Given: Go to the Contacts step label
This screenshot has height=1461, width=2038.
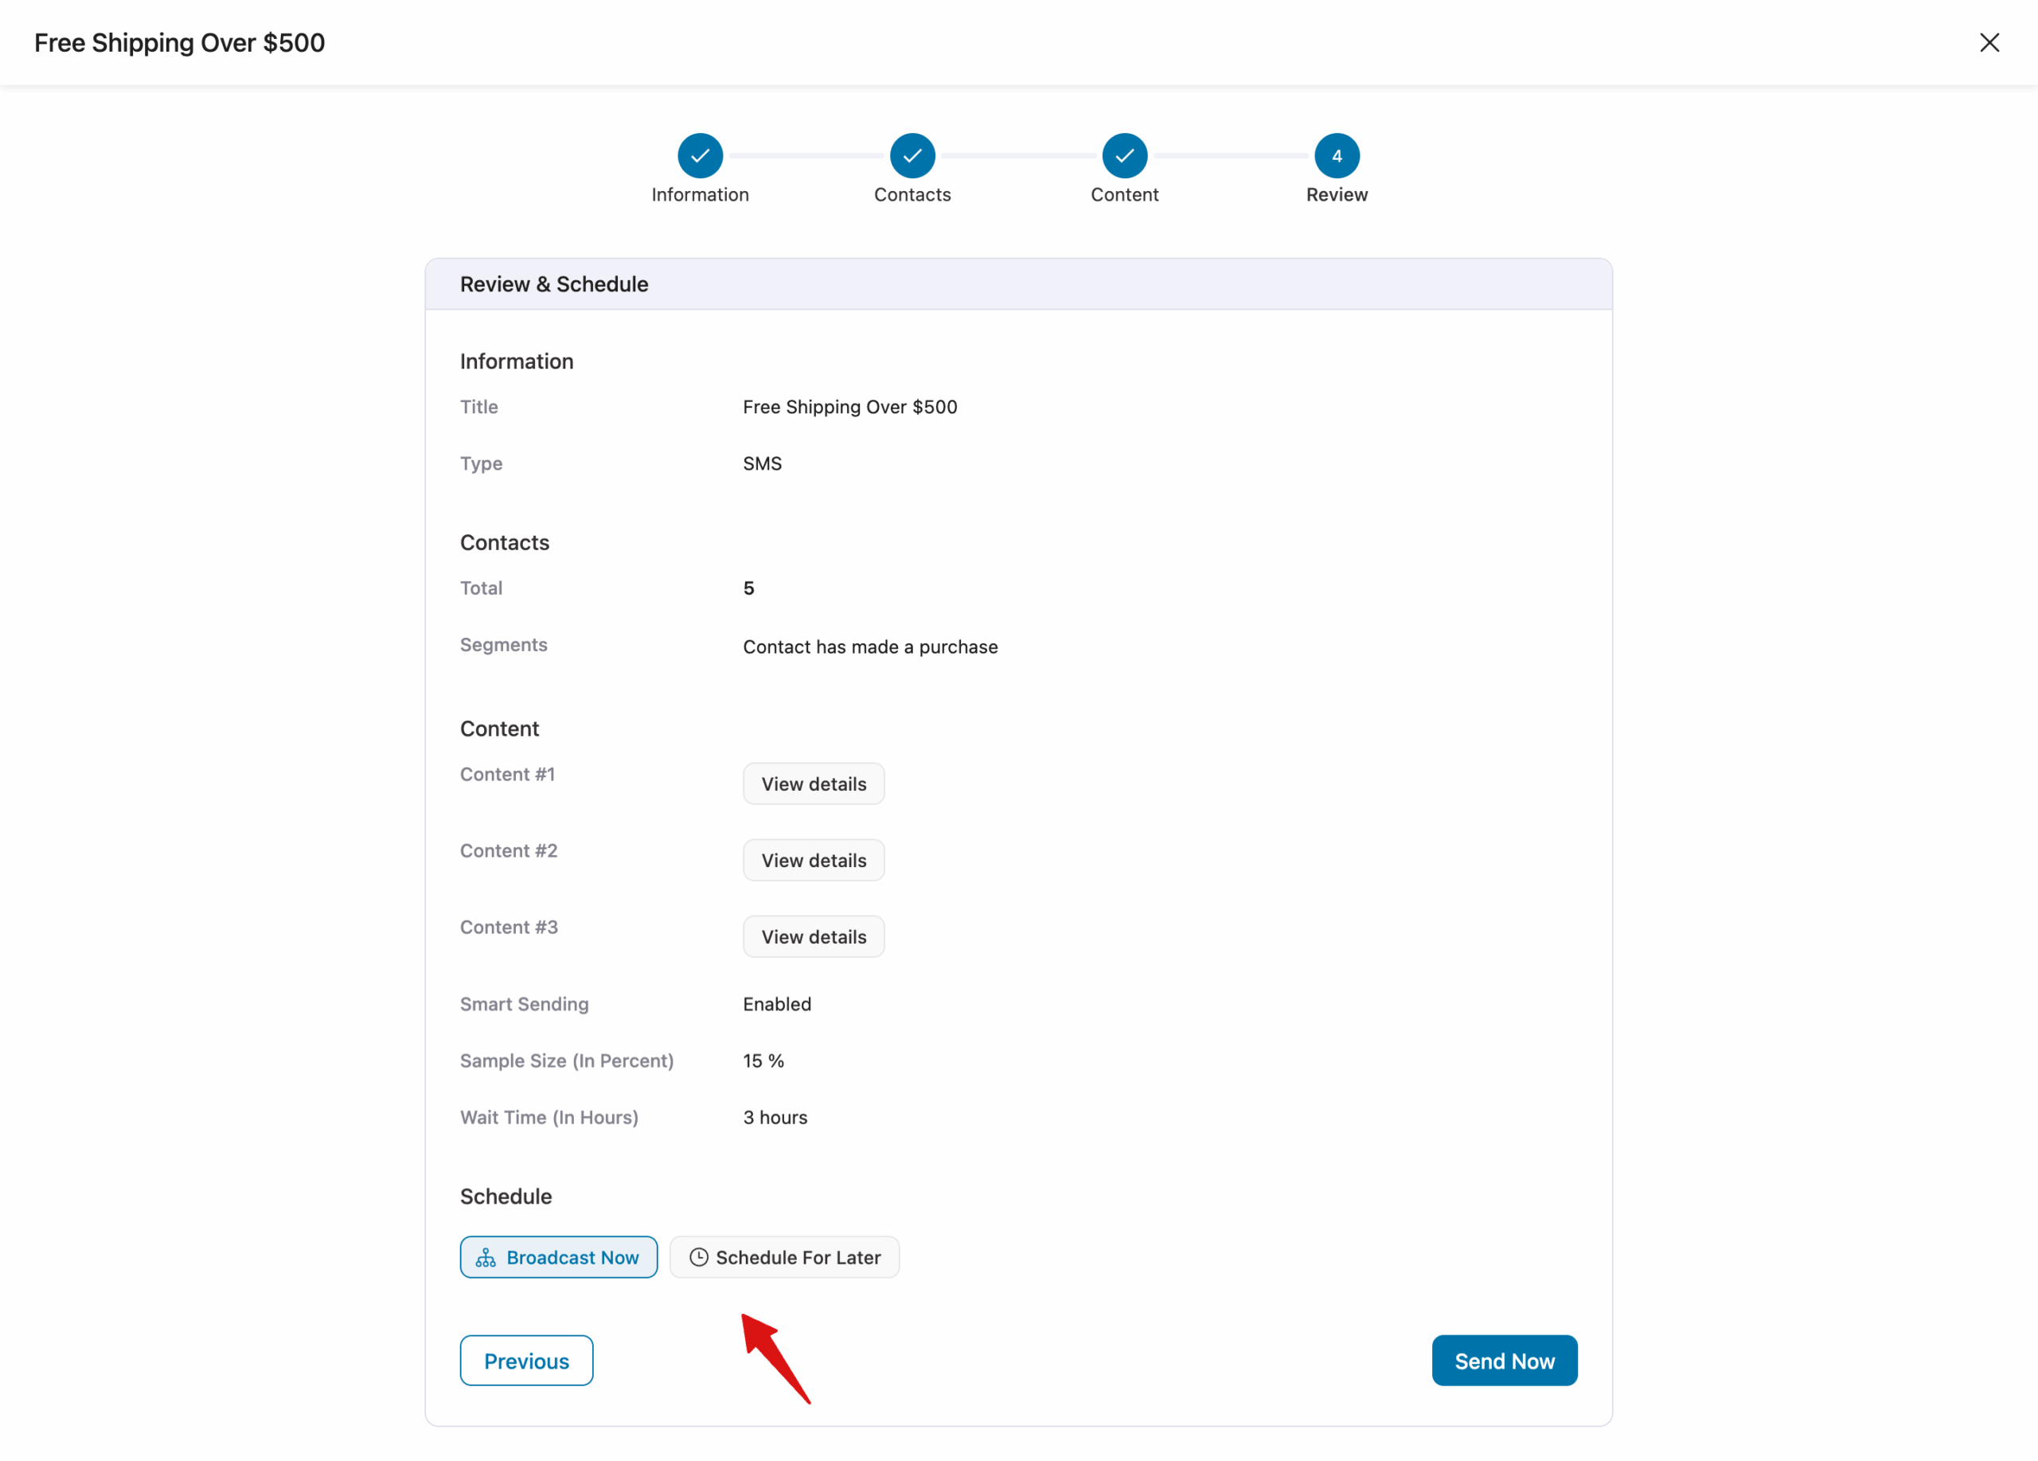Looking at the screenshot, I should 912,195.
